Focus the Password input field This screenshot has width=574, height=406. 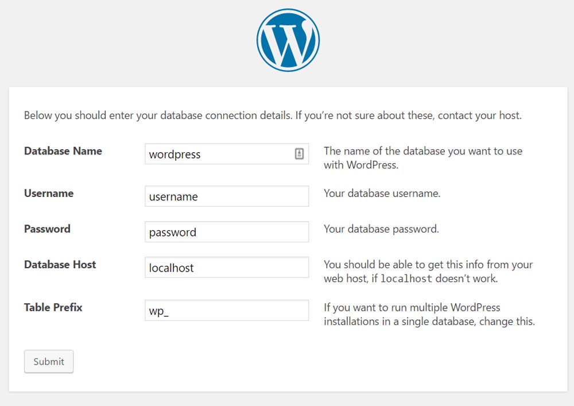pyautogui.click(x=227, y=232)
